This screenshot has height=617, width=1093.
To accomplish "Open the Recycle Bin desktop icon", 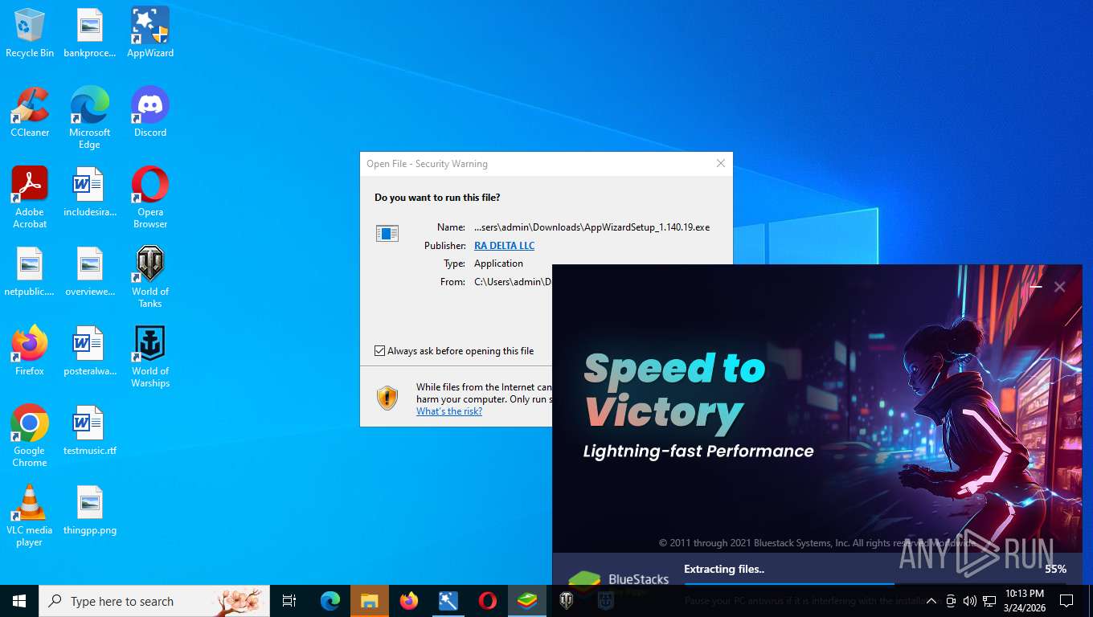I will [x=30, y=33].
